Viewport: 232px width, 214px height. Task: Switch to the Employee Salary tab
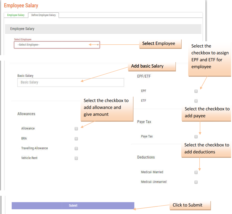(16, 15)
